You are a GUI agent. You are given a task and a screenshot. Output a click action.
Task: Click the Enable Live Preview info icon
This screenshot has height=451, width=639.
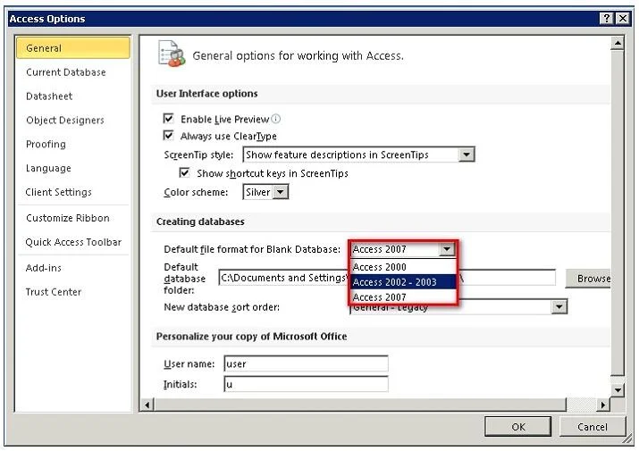[276, 119]
